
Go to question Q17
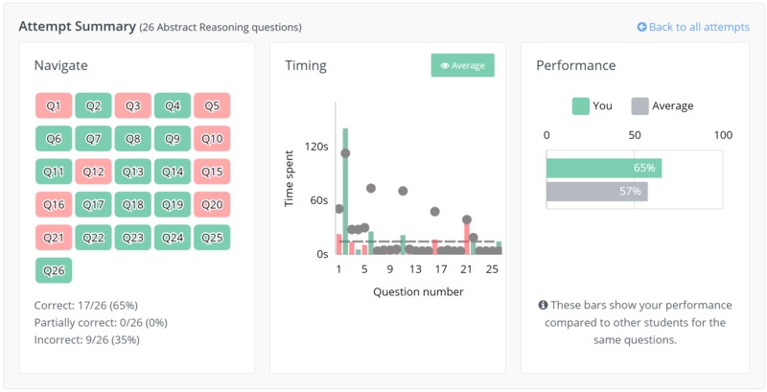pos(93,204)
